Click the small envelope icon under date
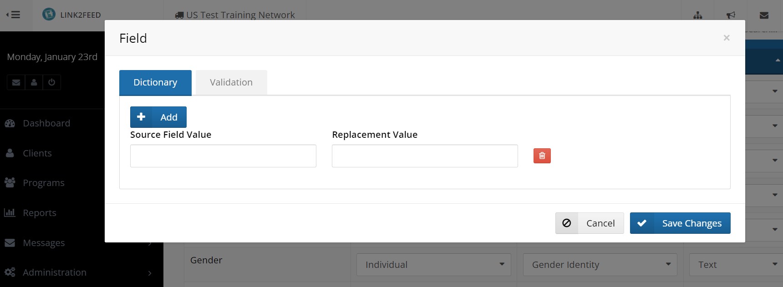 16,82
